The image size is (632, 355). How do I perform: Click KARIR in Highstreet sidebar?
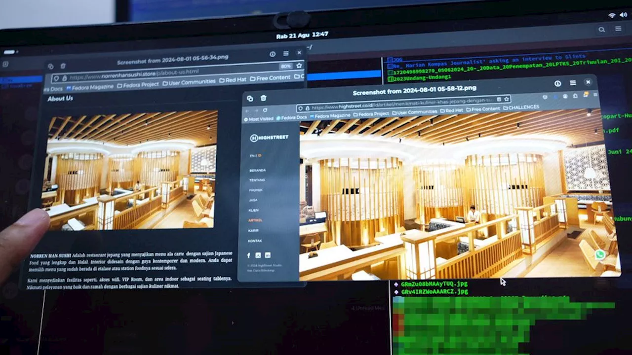click(254, 230)
